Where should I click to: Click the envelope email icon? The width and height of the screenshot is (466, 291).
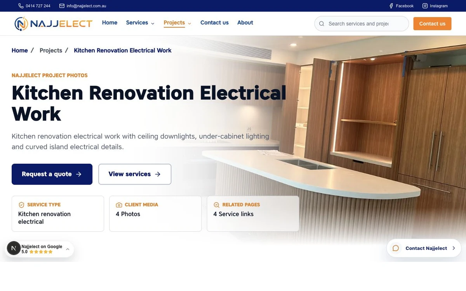62,6
